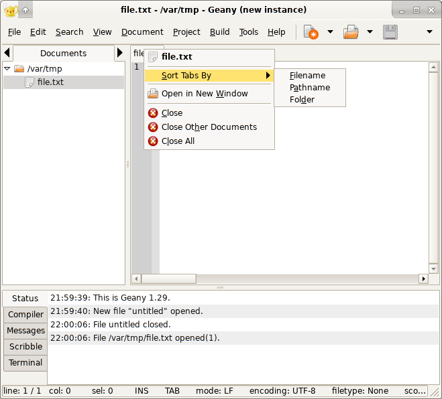The image size is (442, 399).
Task: Open the recent files dropdown arrow
Action: pos(370,32)
